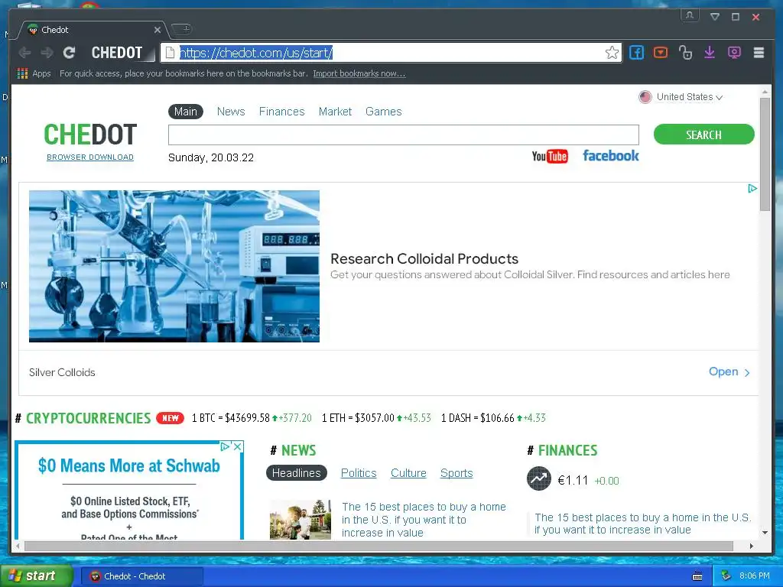
Task: Open the orange video toolbar icon
Action: [x=660, y=53]
